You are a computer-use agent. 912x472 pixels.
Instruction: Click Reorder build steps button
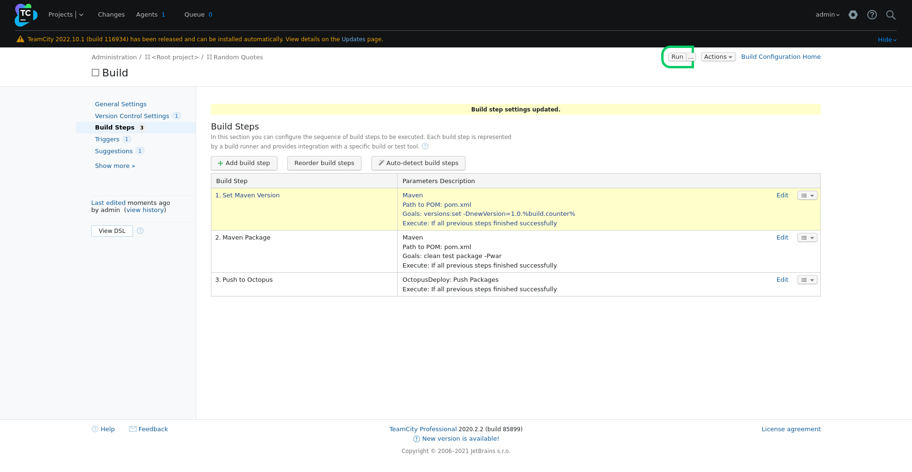pos(324,163)
